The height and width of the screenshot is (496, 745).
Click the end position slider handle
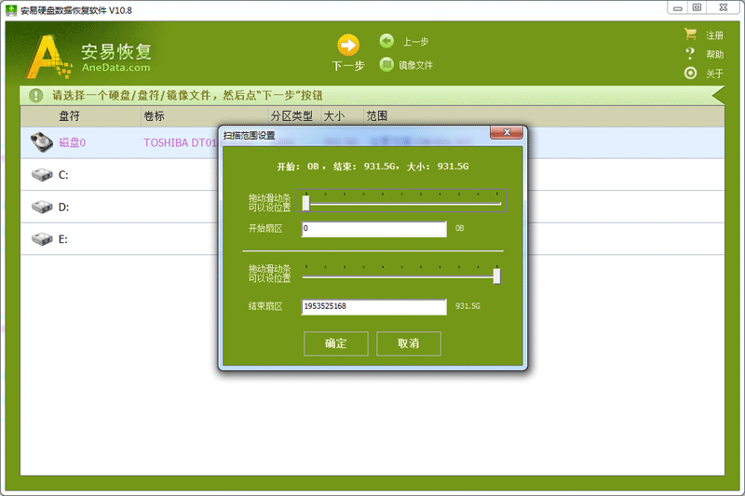coord(496,275)
